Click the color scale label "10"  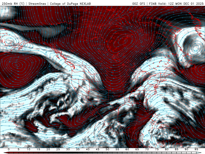pyautogui.click(x=28, y=149)
